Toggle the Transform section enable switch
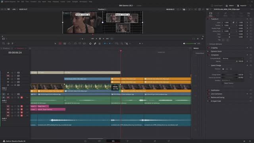The height and width of the screenshot is (143, 254). pyautogui.click(x=209, y=19)
